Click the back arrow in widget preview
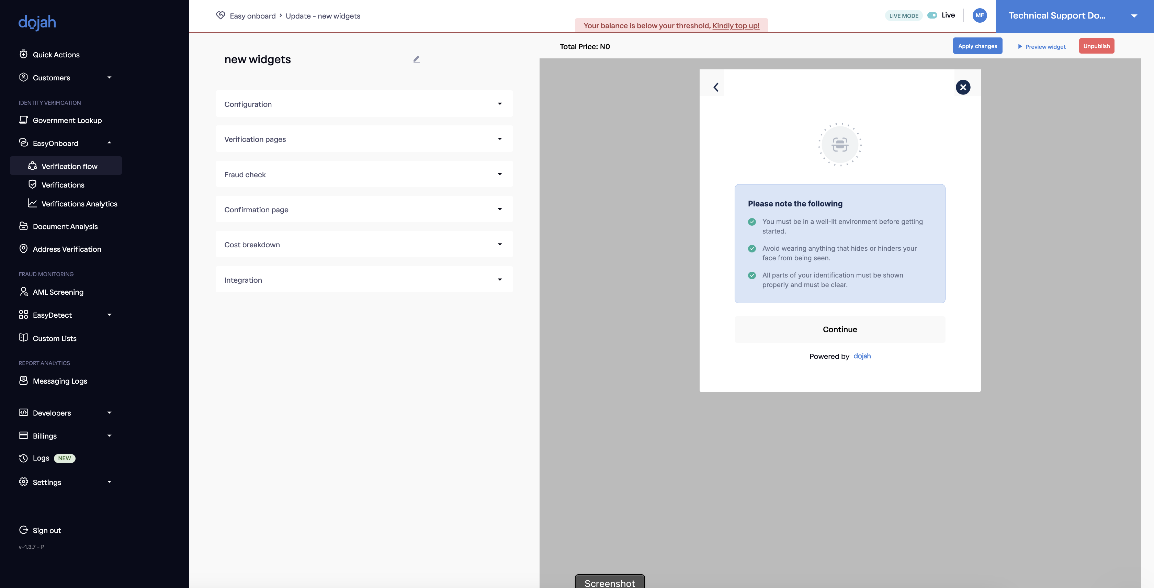This screenshot has height=588, width=1154. coord(716,87)
